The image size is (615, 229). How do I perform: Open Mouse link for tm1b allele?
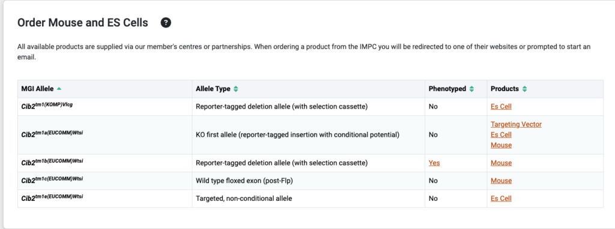click(501, 163)
